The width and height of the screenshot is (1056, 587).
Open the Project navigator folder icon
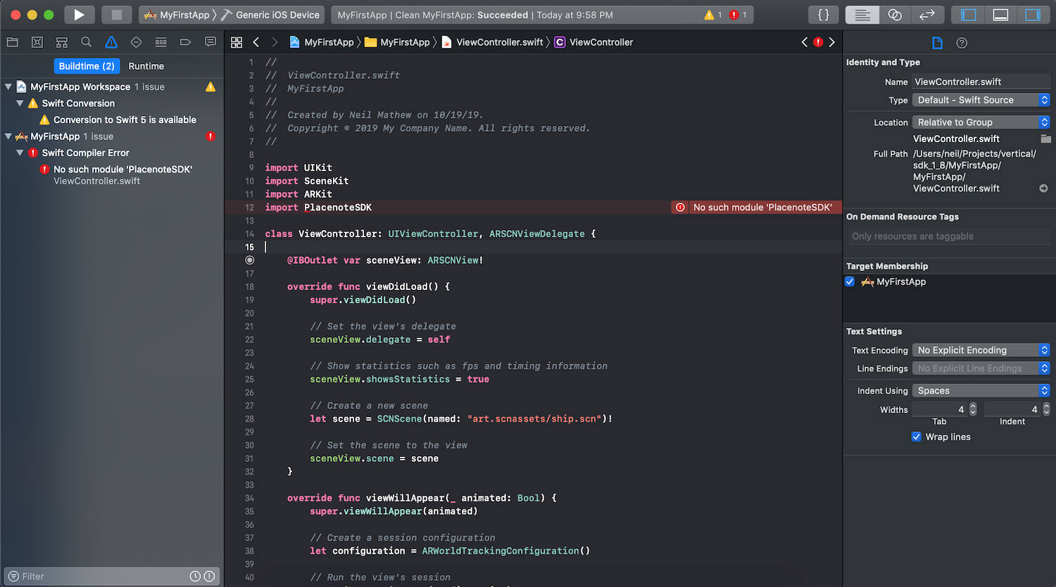point(12,42)
